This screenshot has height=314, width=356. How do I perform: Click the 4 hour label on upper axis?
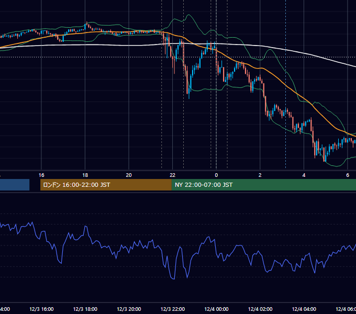[304, 175]
